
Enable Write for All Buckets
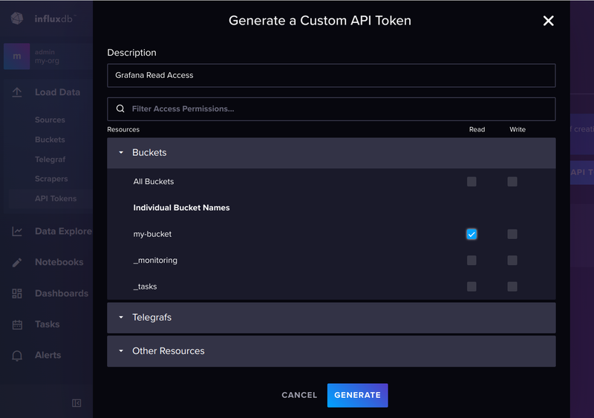[512, 181]
